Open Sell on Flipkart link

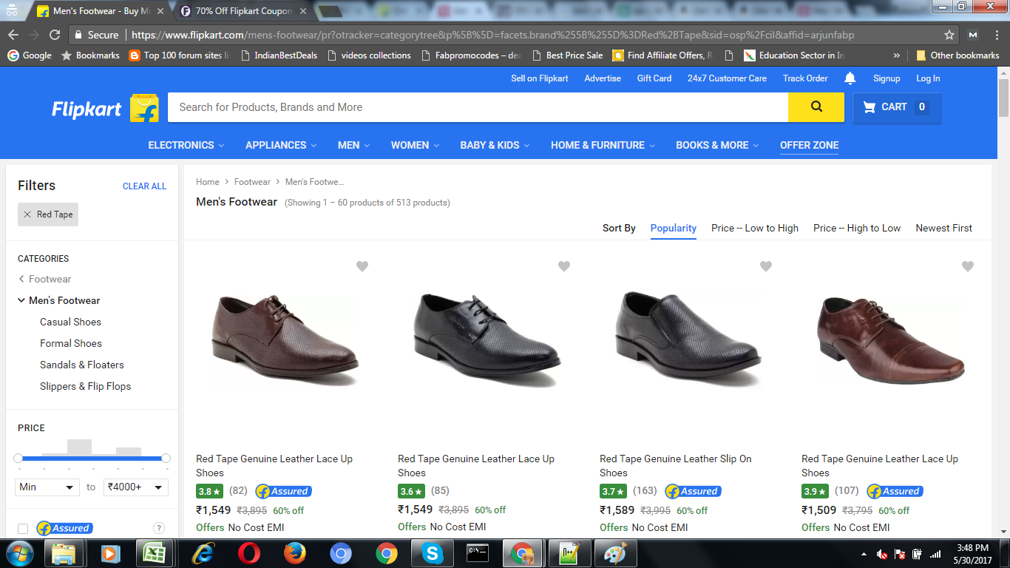540,78
